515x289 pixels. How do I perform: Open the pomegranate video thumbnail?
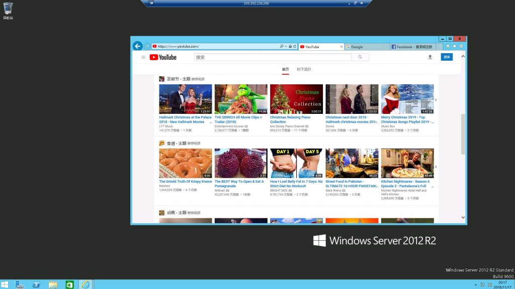coord(241,163)
